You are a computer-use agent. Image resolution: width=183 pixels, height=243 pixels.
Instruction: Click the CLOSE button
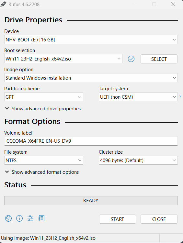pos(159,219)
